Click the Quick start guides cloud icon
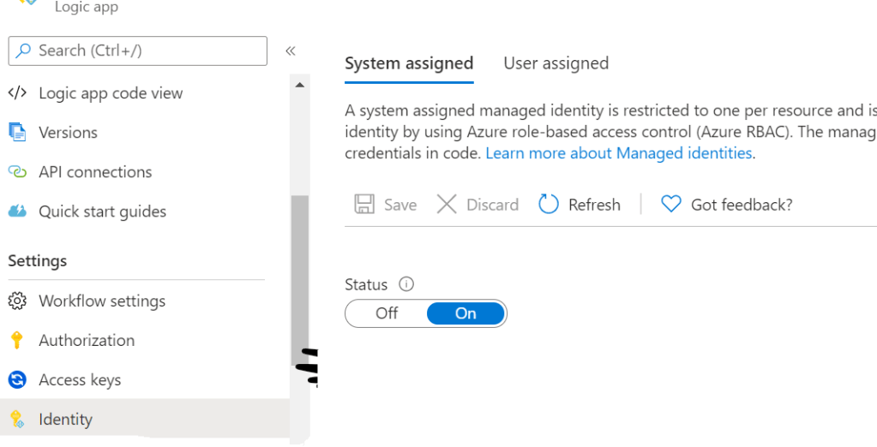Image resolution: width=877 pixels, height=447 pixels. click(x=17, y=212)
